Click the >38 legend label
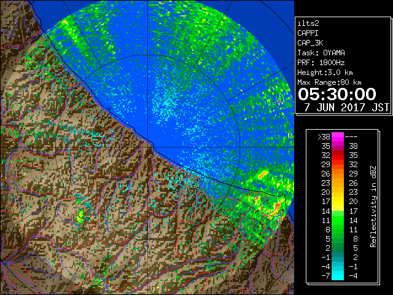 click(x=324, y=137)
